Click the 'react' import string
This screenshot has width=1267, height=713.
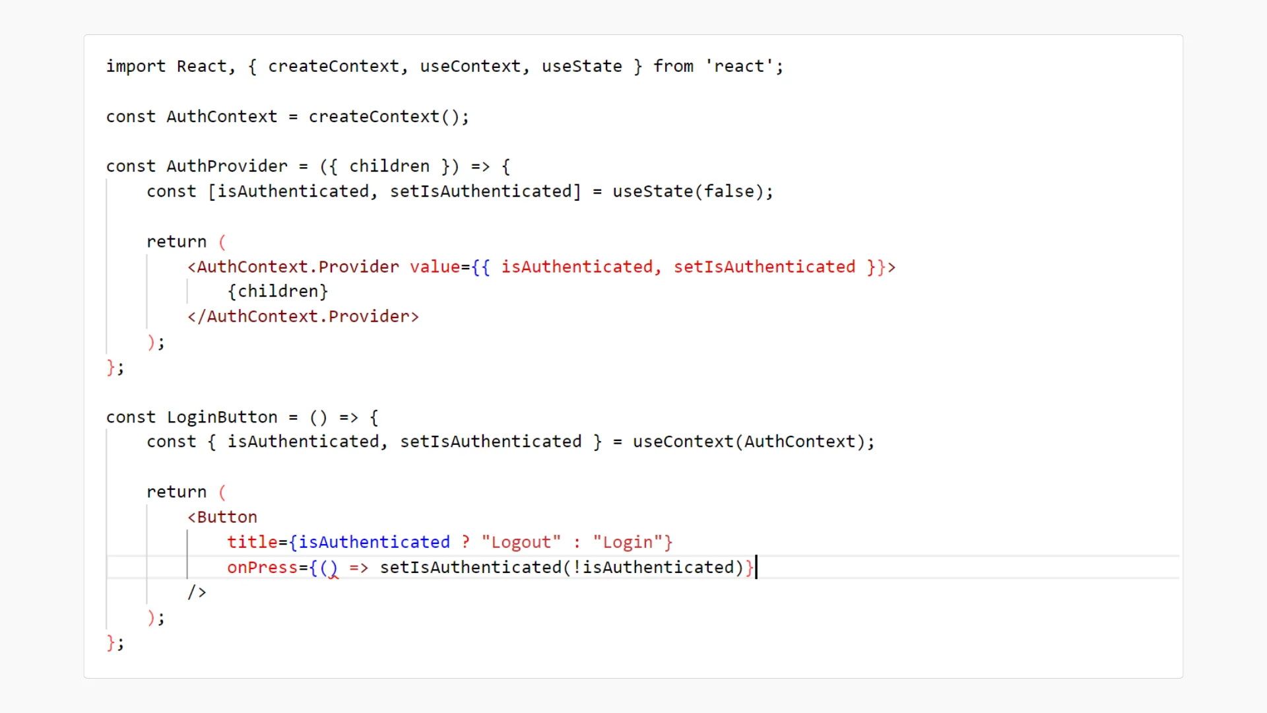coord(739,67)
